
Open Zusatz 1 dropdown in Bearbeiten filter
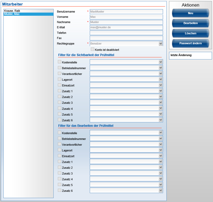click(126, 161)
